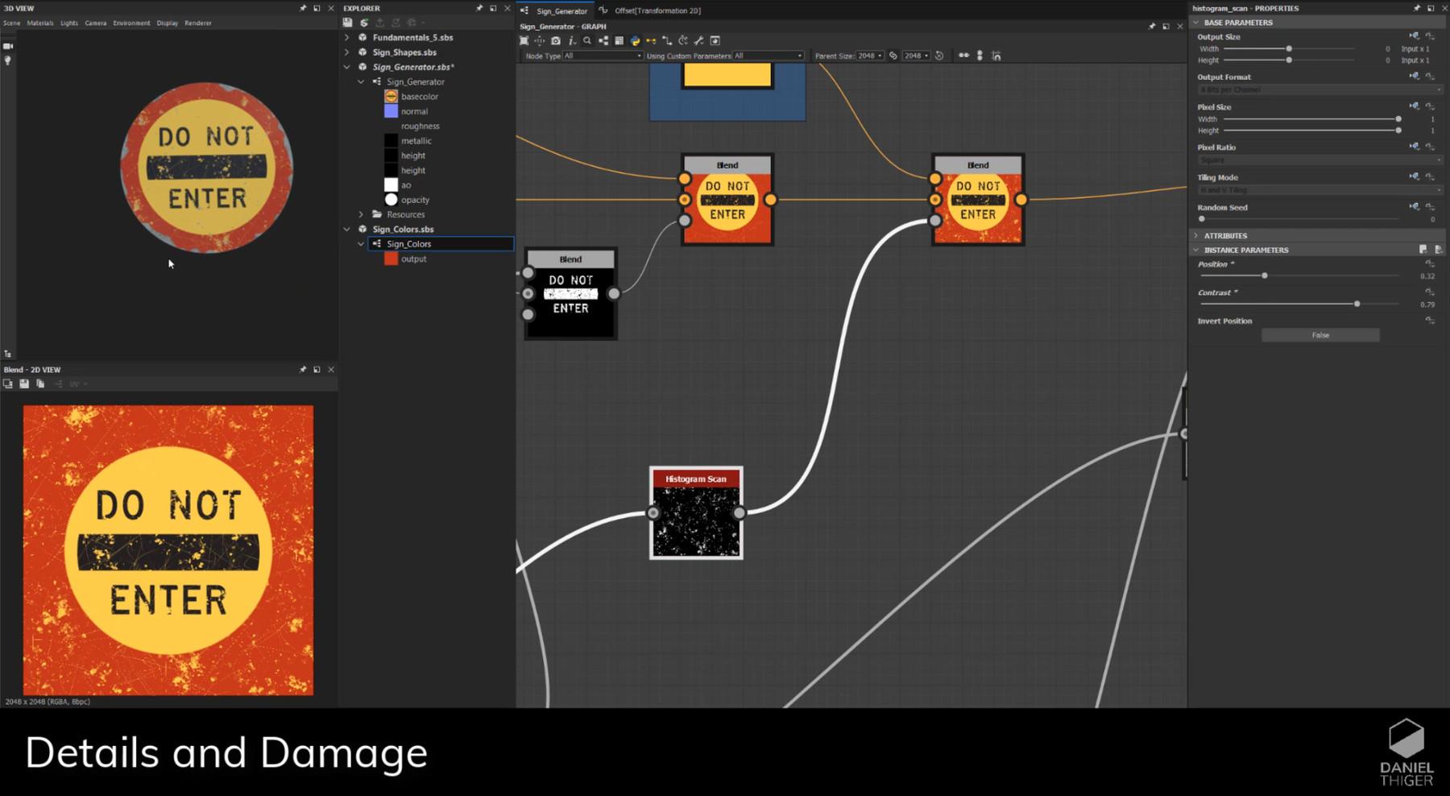Click the wrench tool icon in graph toolbar
The width and height of the screenshot is (1450, 796).
[699, 40]
